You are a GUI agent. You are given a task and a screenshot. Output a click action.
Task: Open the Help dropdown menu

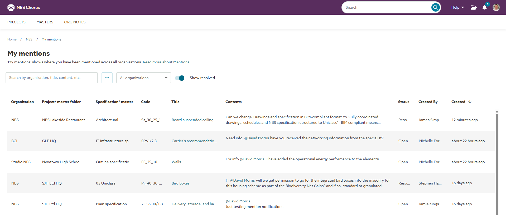click(457, 7)
